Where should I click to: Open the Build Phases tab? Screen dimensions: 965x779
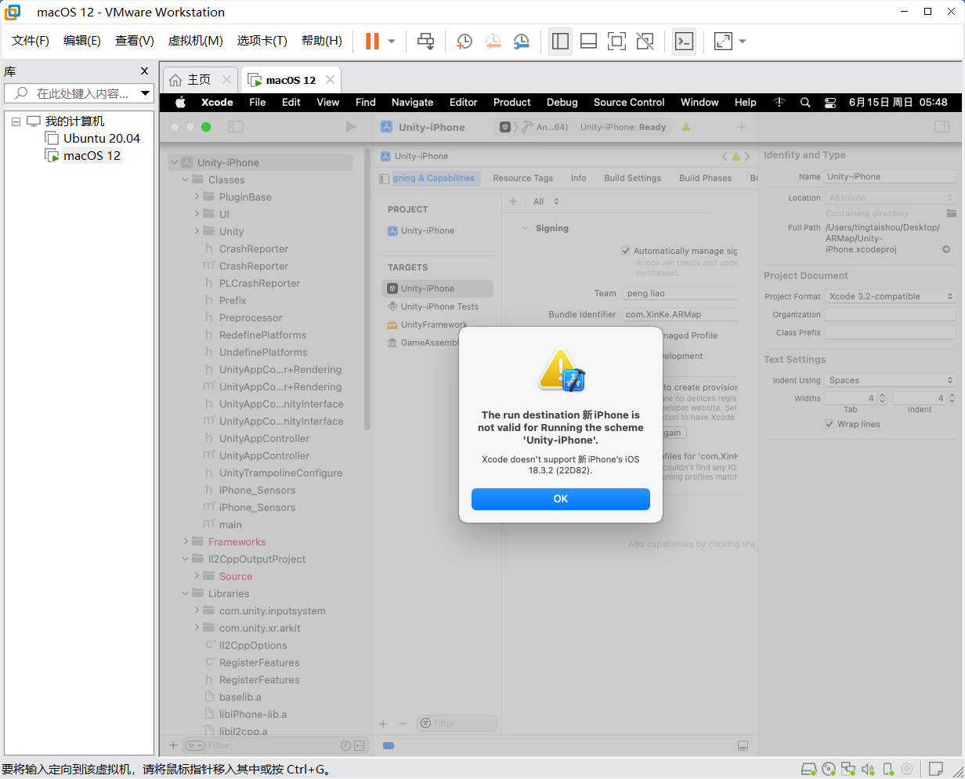(x=705, y=178)
